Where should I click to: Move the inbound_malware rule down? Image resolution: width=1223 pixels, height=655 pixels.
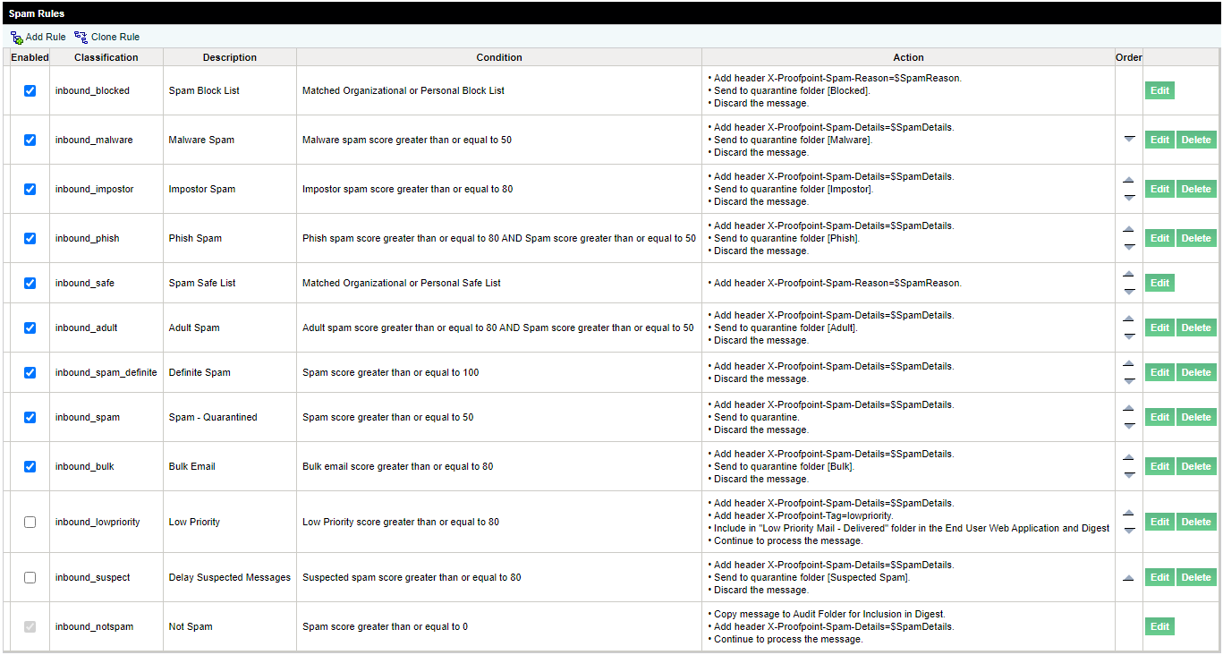1129,140
